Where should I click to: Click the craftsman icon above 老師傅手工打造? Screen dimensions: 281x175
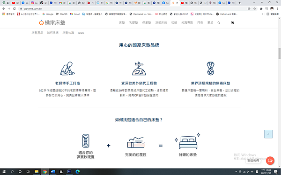coord(67,69)
